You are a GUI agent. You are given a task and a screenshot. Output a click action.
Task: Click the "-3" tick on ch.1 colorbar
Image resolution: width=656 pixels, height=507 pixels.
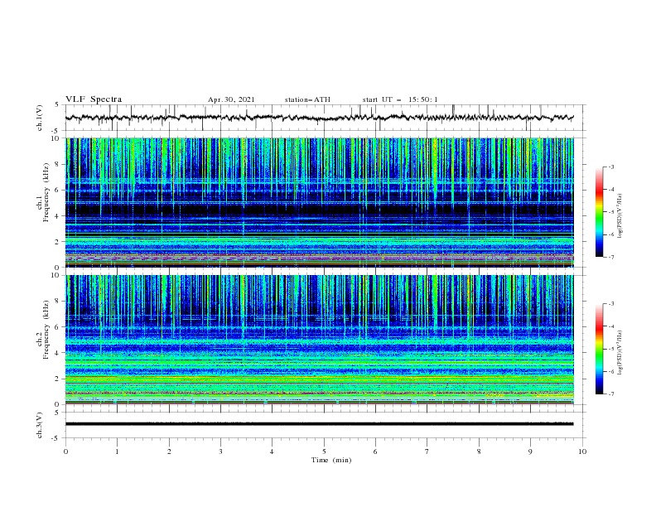611,167
